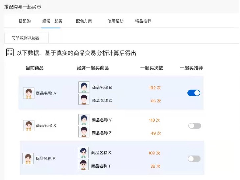Viewport: 240px width, 180px height.
Task: Click the 商品名称 A product thumbnail
Action: point(29,93)
